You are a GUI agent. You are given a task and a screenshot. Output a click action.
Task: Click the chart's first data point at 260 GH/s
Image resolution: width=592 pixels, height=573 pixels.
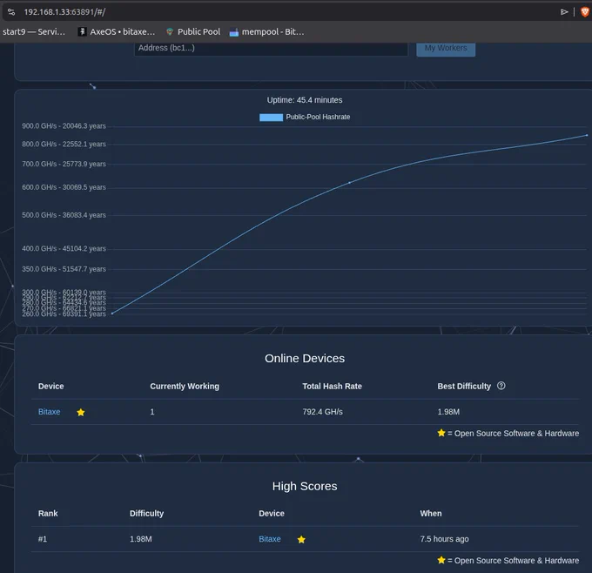112,313
